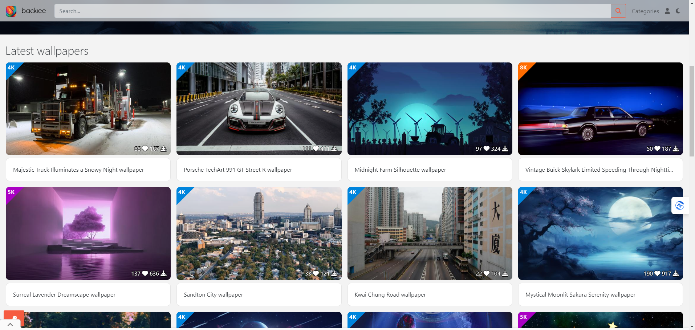695x330 pixels.
Task: Open Midnight Farm Silhouette thumbnail
Action: click(x=430, y=109)
